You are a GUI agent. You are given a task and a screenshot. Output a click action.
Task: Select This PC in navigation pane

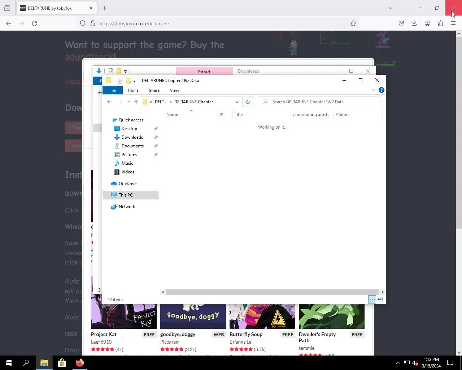click(130, 195)
